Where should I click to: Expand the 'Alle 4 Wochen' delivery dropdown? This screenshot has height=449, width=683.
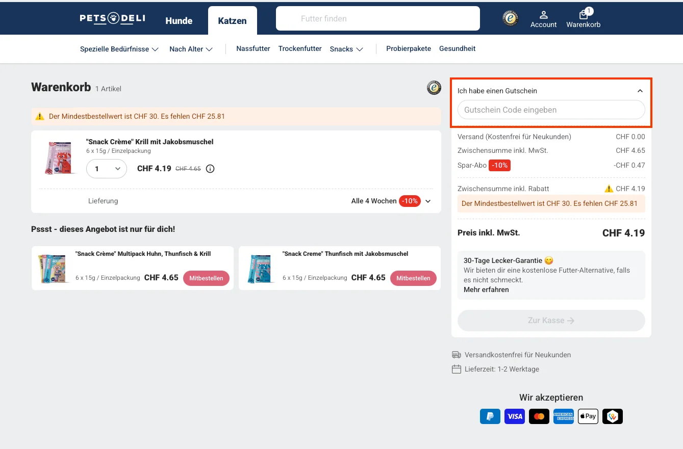click(x=428, y=201)
